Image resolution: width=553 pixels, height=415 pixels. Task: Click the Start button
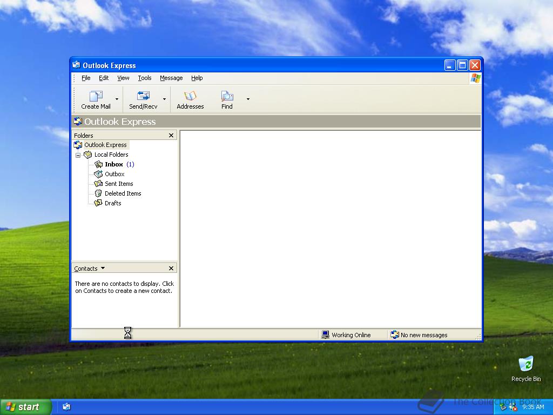click(25, 407)
